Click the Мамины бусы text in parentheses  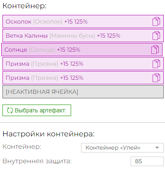point(72,36)
